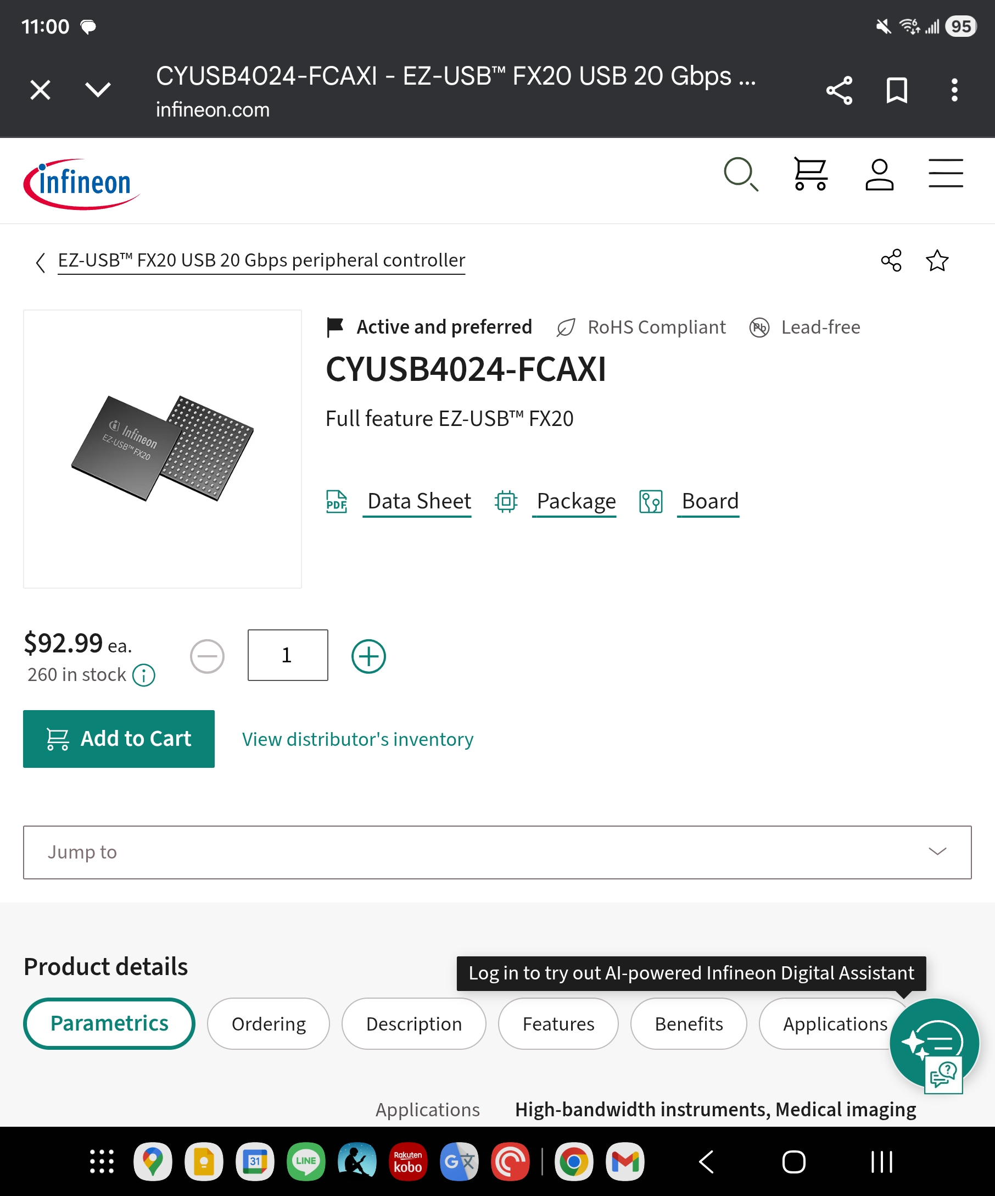The height and width of the screenshot is (1196, 995).
Task: Share this product using page share icon
Action: (x=891, y=261)
